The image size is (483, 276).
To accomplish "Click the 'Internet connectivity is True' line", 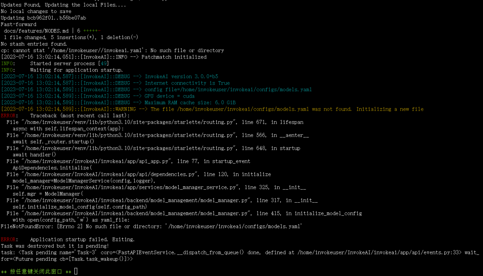I will click(x=115, y=83).
